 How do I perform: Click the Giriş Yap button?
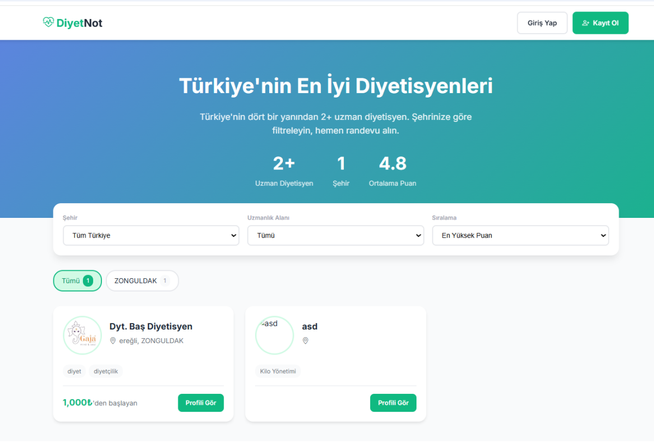(x=542, y=23)
